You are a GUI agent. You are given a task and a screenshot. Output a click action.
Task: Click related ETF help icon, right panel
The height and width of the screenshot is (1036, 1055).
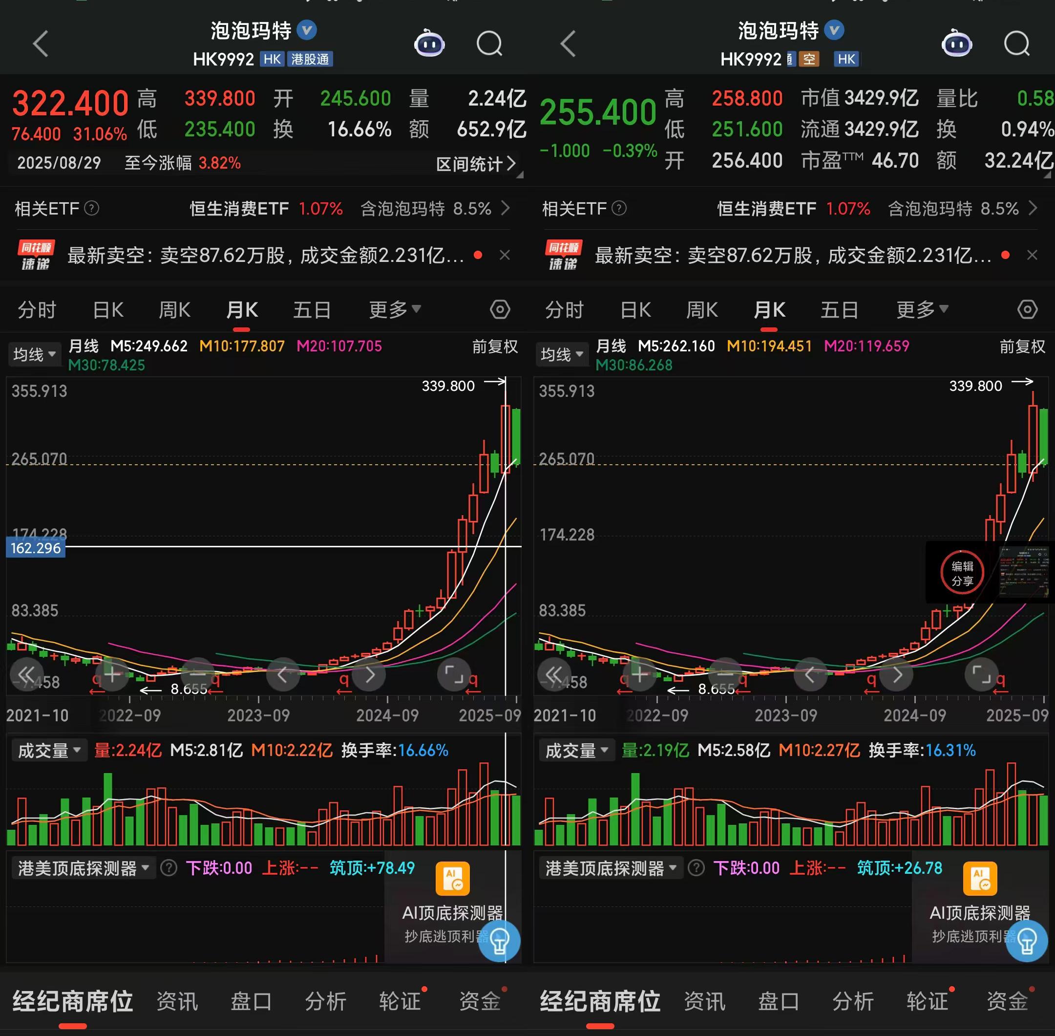(619, 208)
